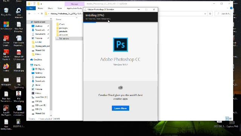Switch to the Home ribbon tab
This screenshot has height=136, width=241.
click(x=40, y=8)
